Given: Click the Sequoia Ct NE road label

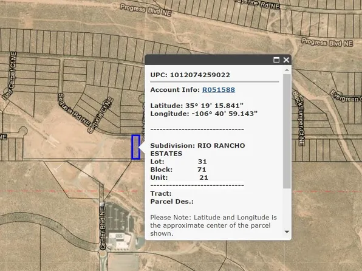Looking at the screenshot, I should [x=100, y=115].
